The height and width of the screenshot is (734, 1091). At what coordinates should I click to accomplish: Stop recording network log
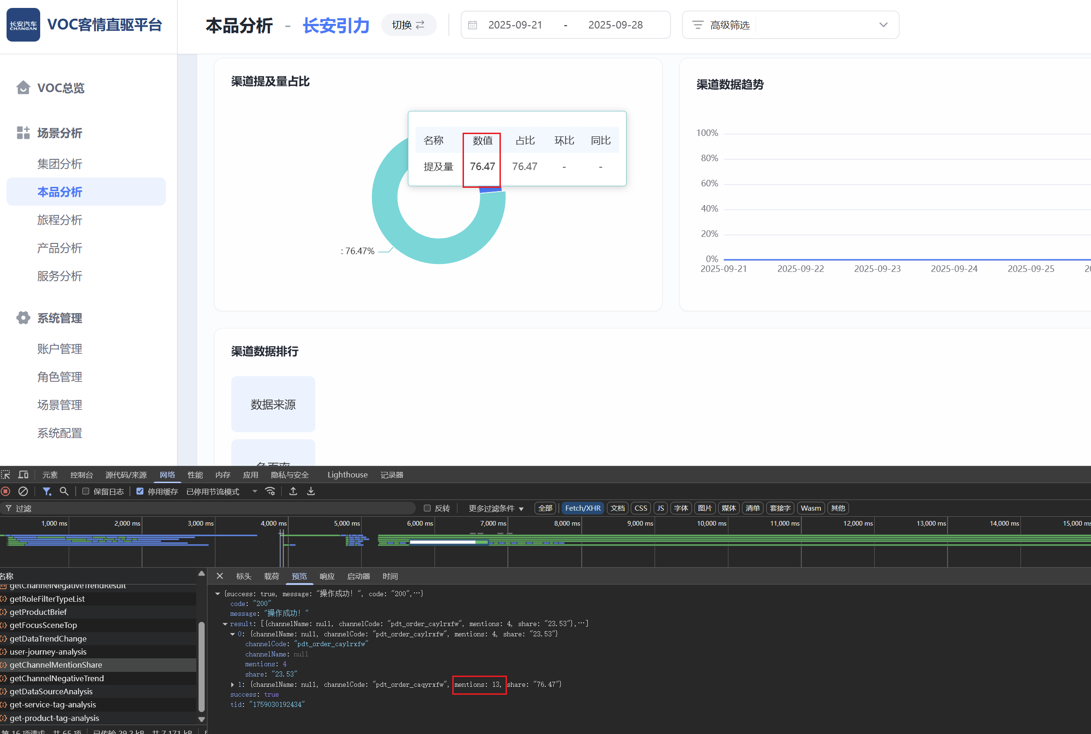click(6, 491)
